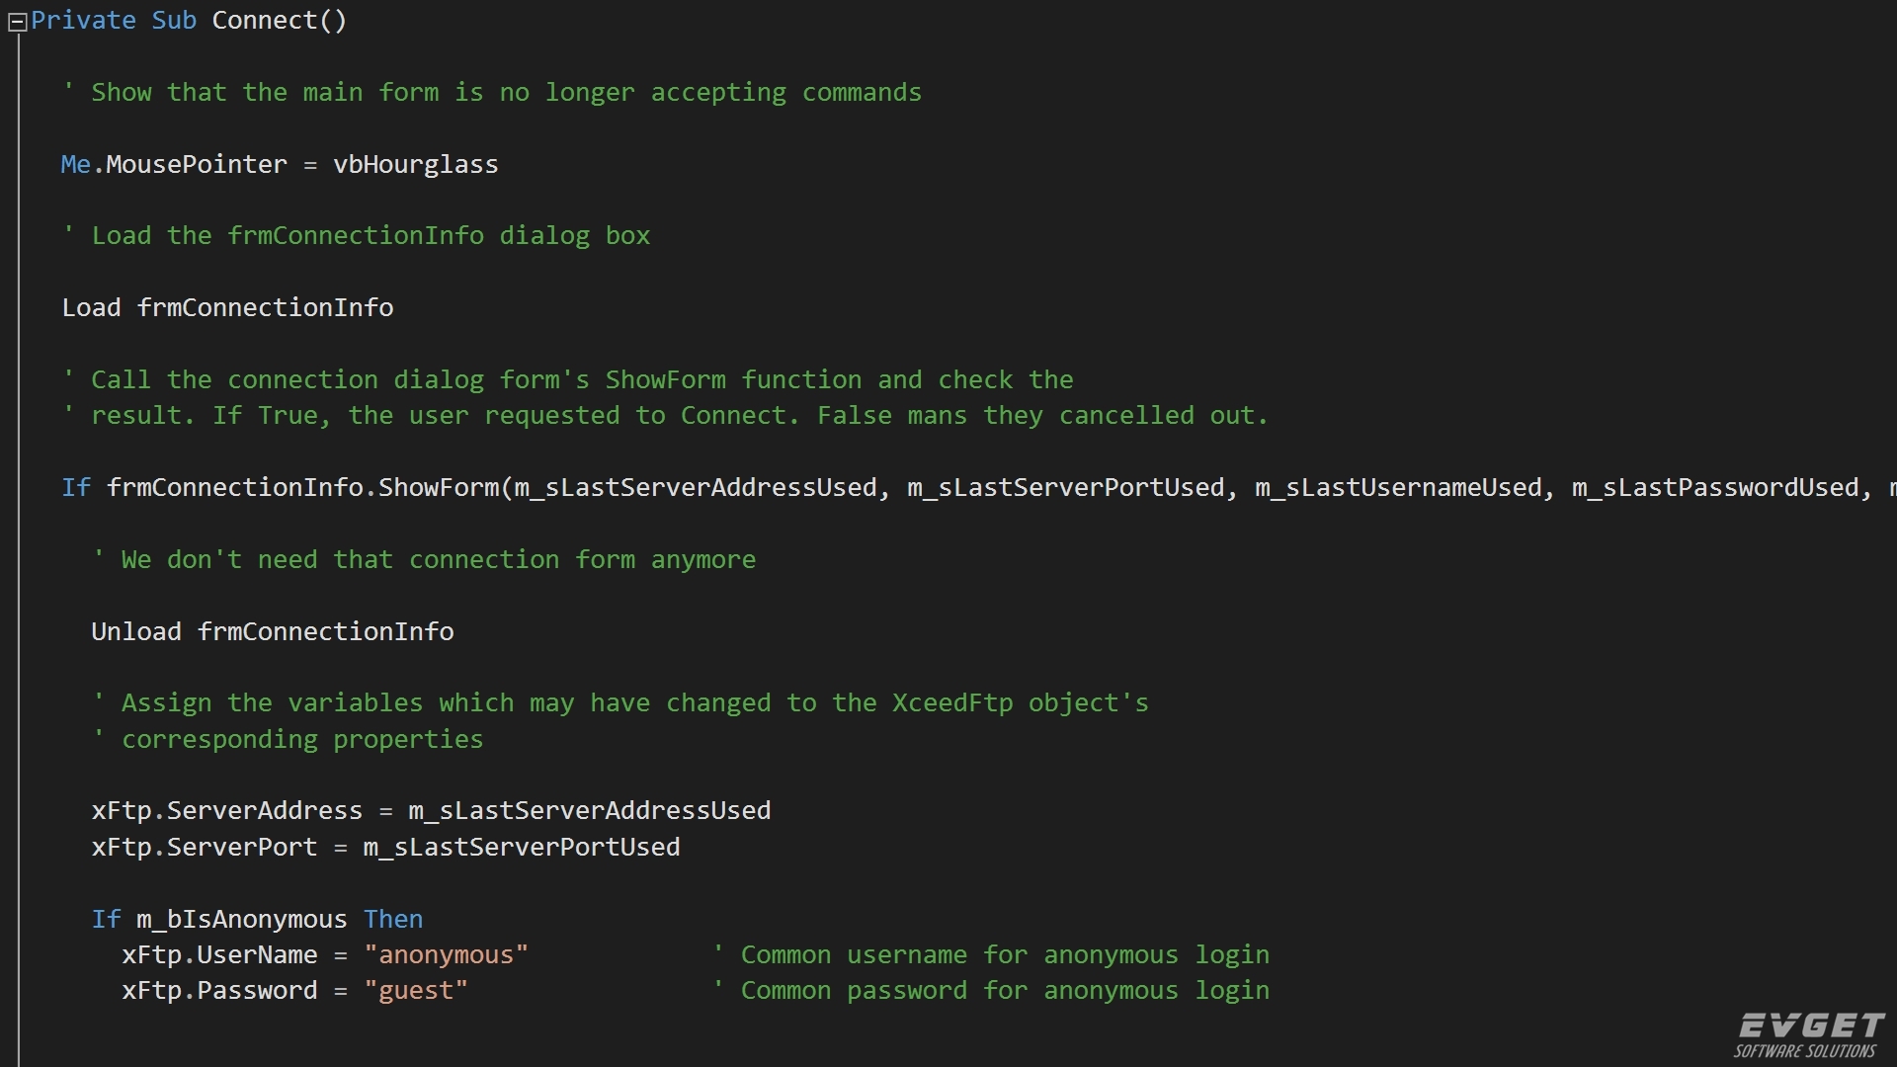The width and height of the screenshot is (1897, 1067).
Task: Click the comment about main form accepting commands
Action: (491, 92)
